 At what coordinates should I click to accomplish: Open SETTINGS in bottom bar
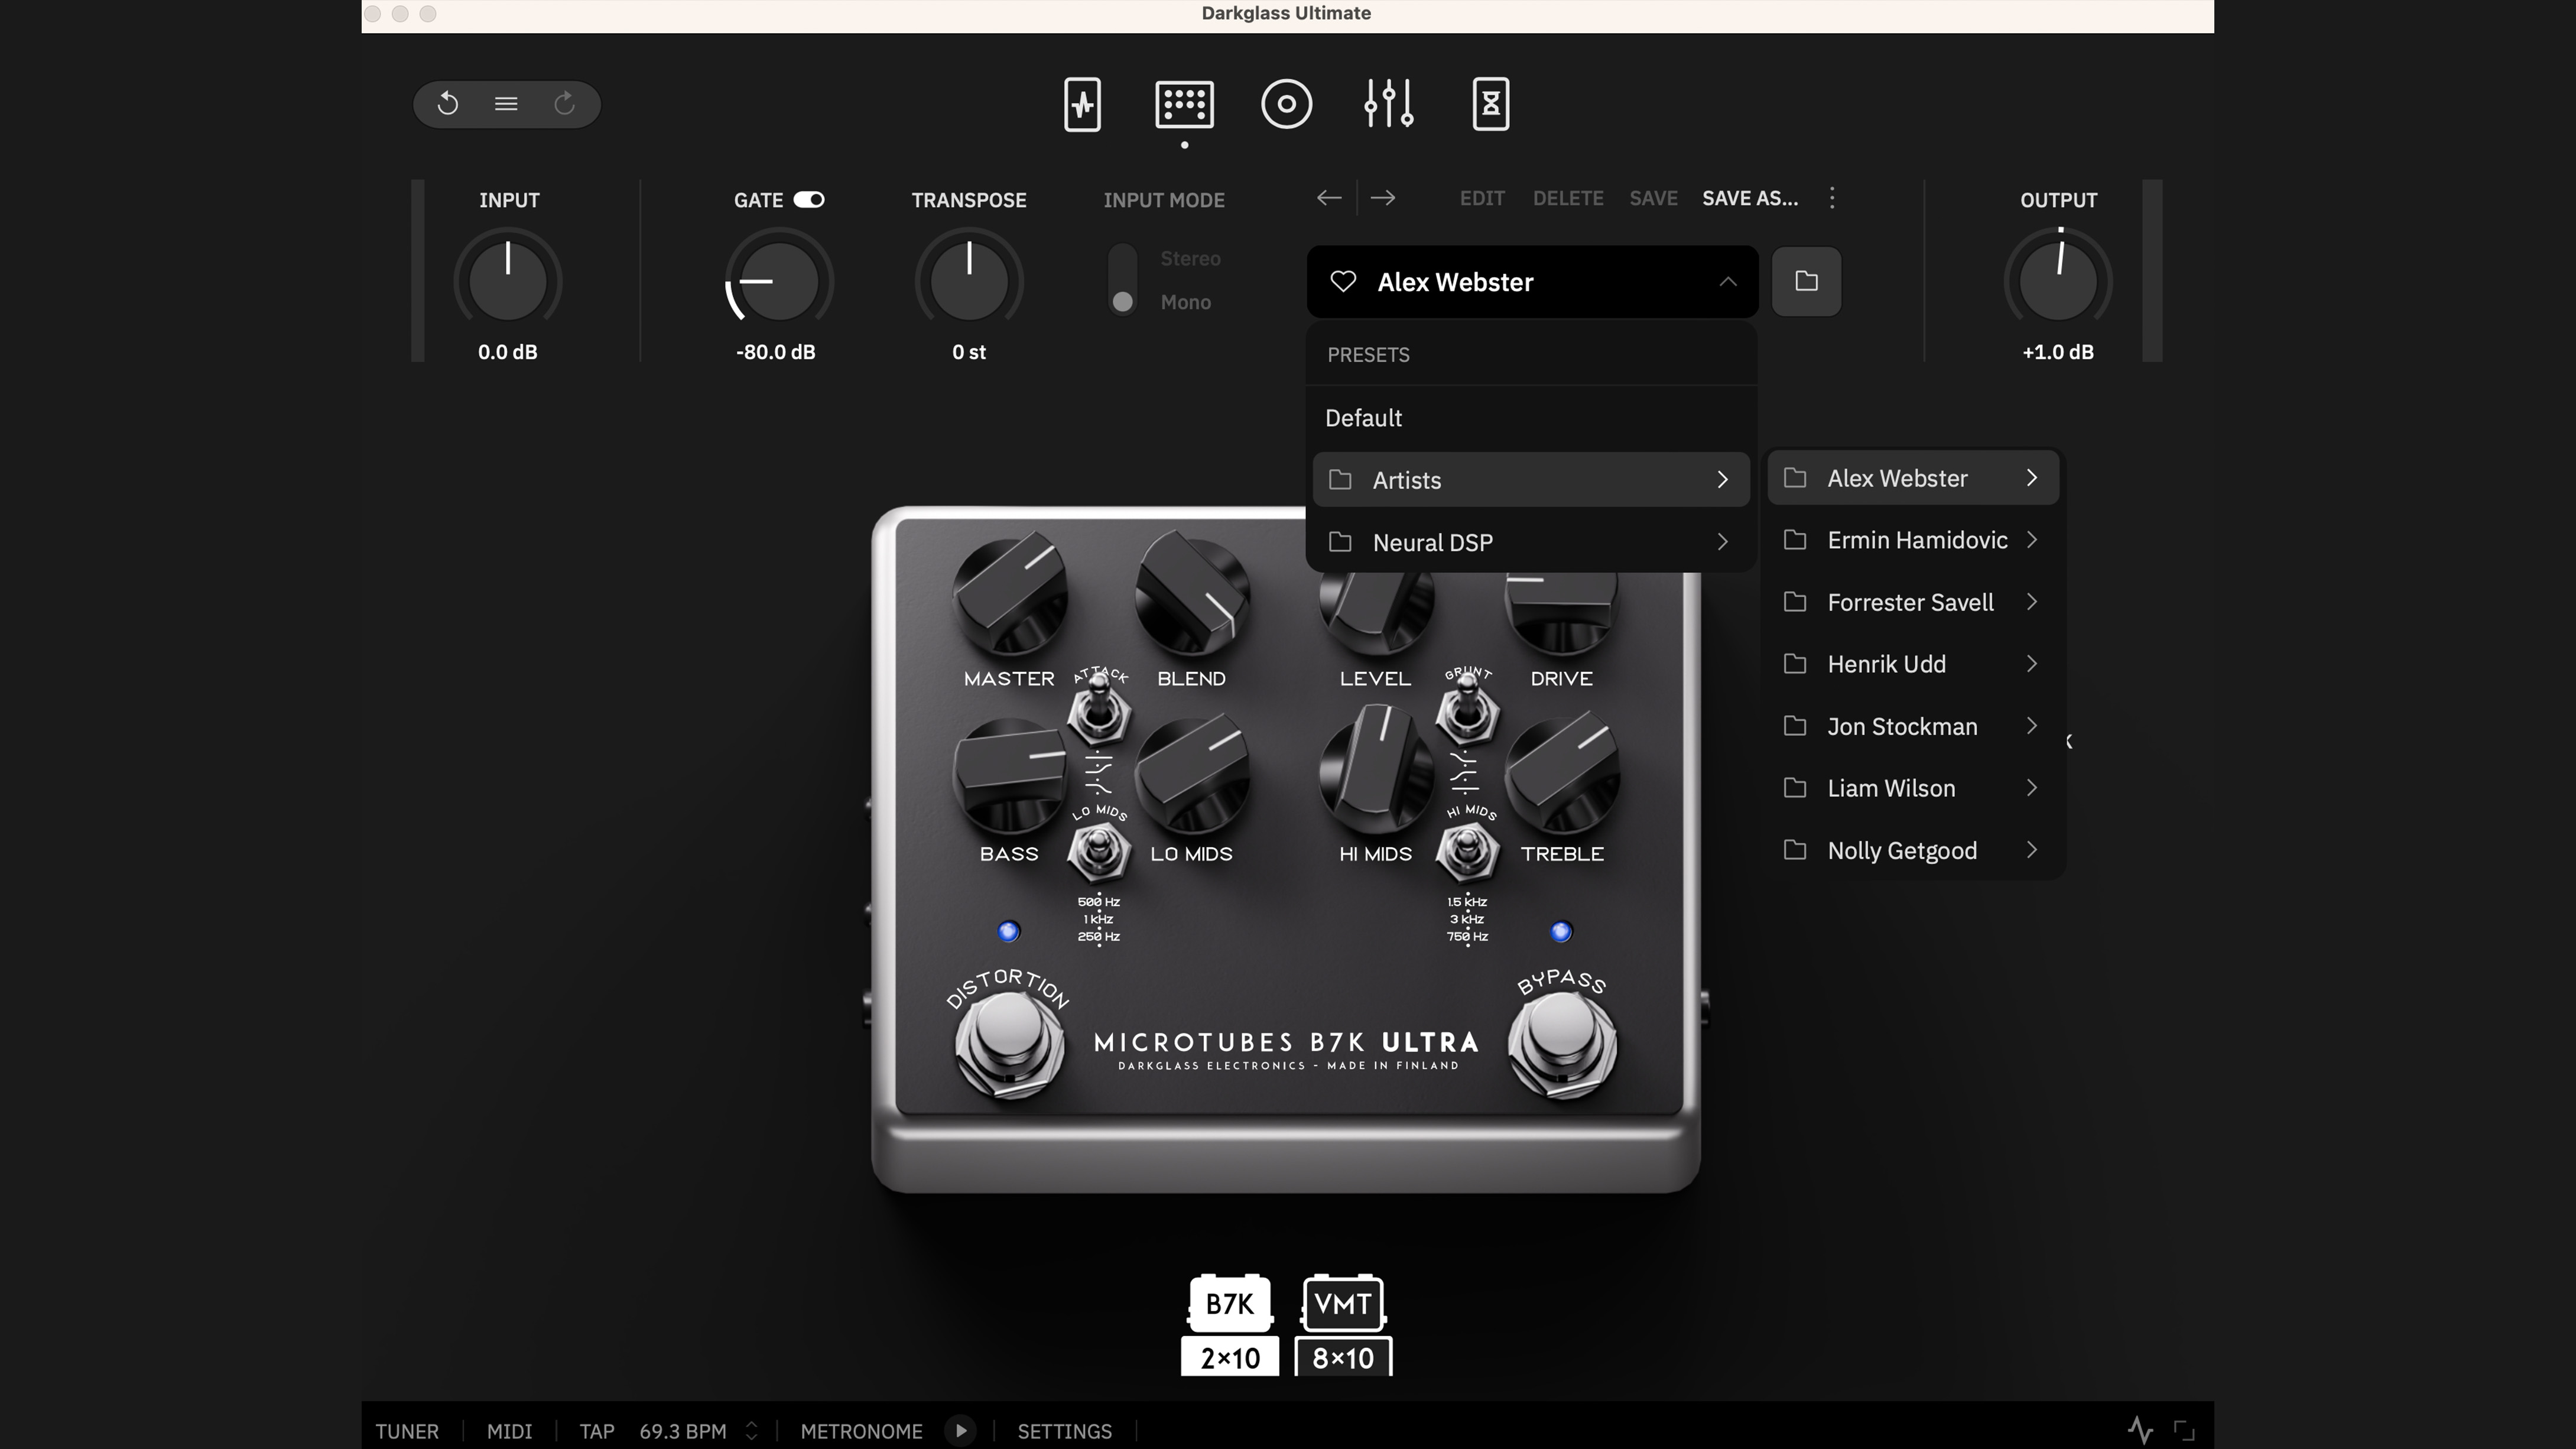click(1064, 1431)
